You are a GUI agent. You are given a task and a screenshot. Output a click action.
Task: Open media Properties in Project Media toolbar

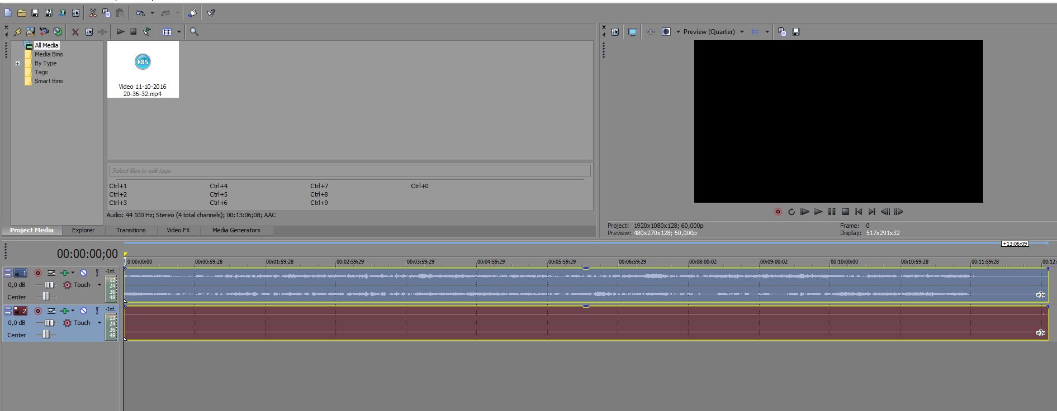[x=89, y=32]
